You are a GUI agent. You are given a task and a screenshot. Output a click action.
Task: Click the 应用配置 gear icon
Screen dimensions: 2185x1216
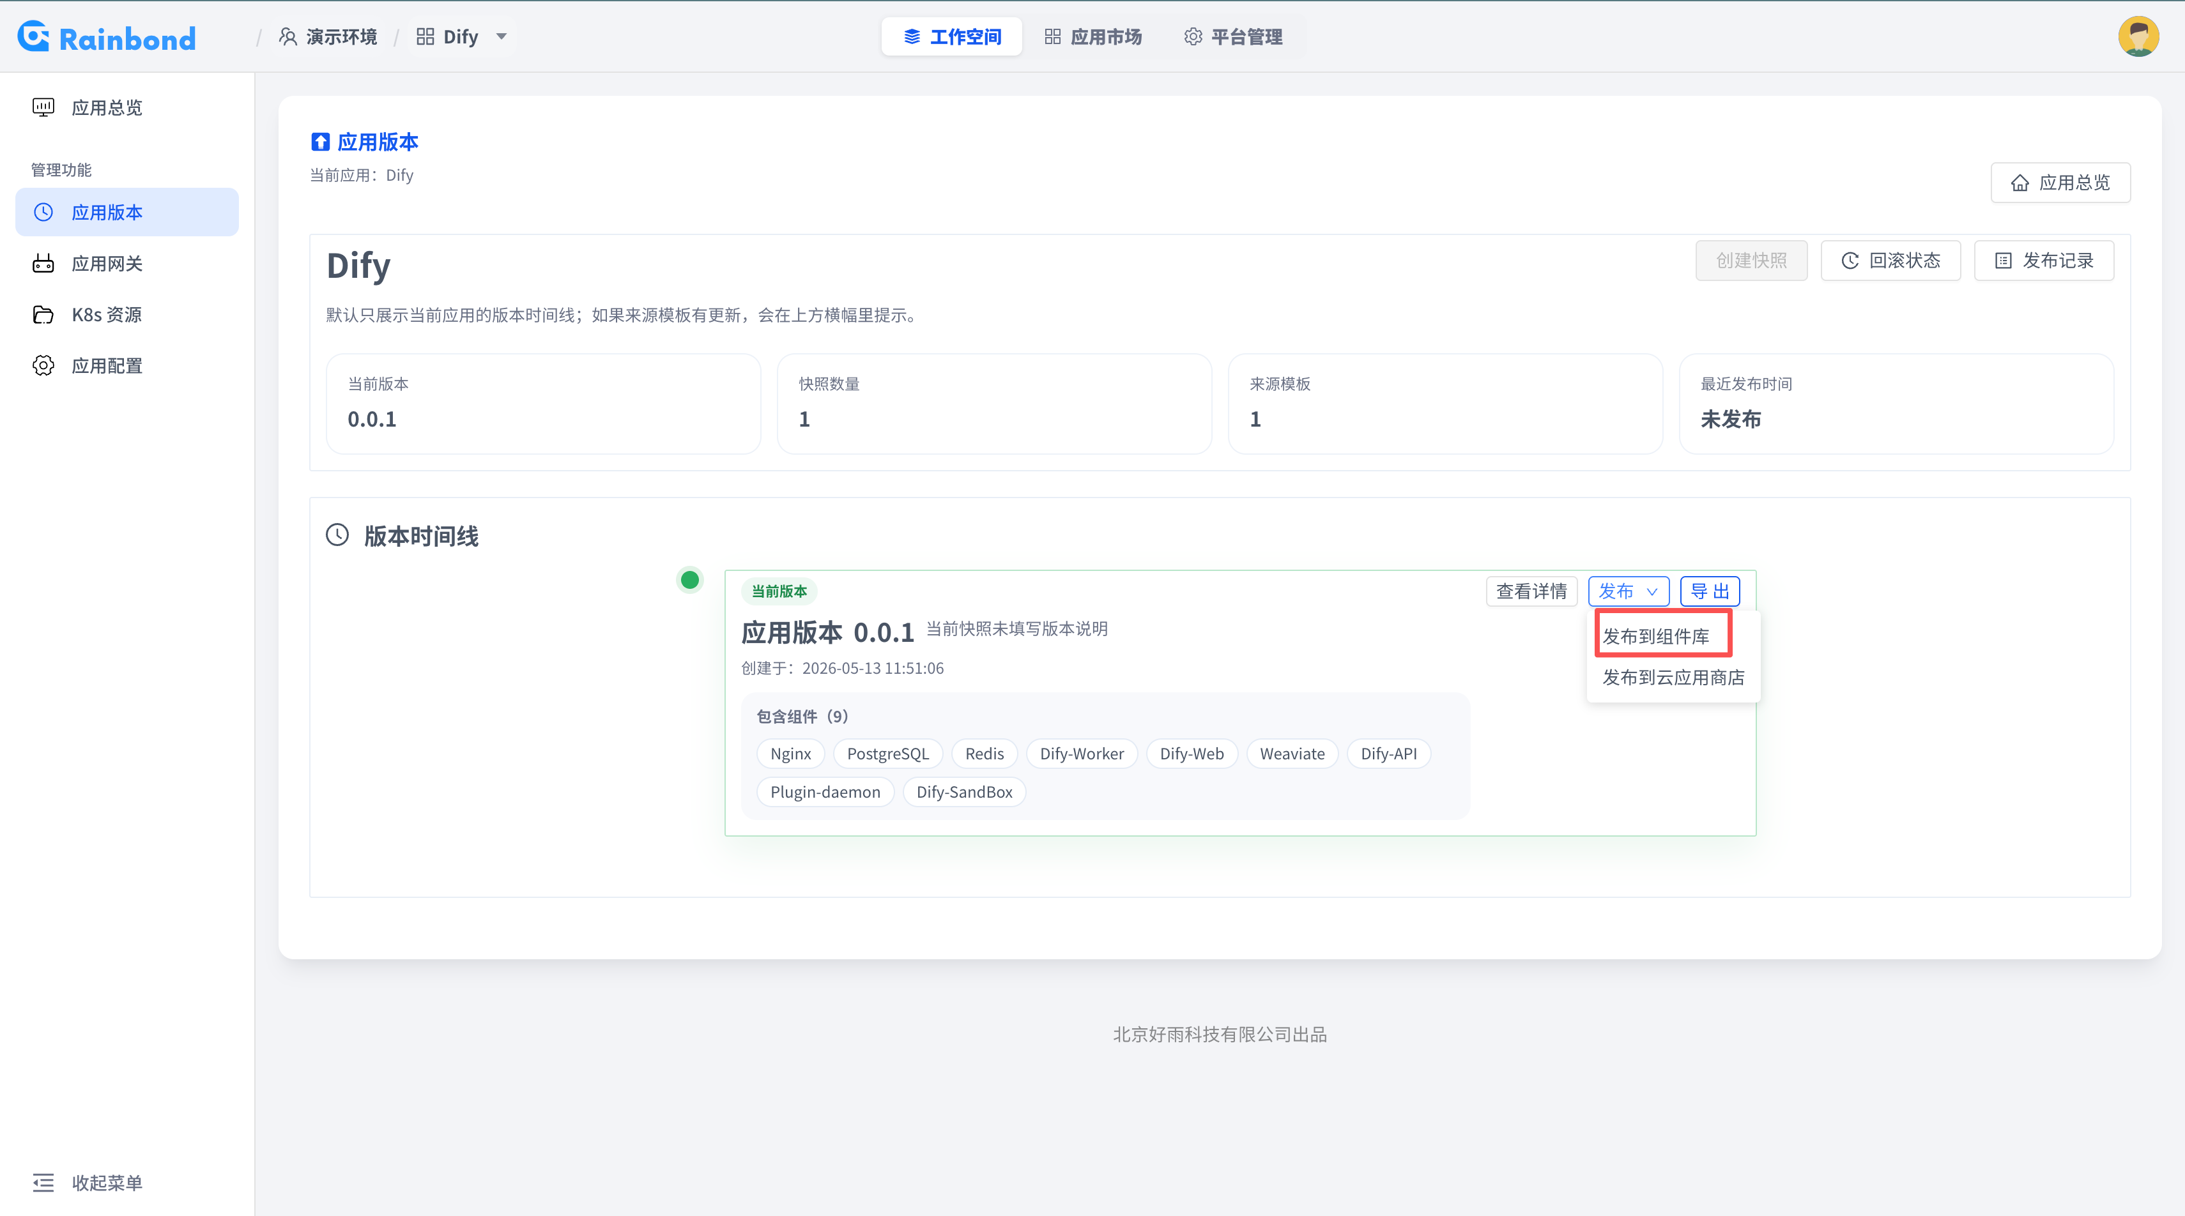(43, 365)
